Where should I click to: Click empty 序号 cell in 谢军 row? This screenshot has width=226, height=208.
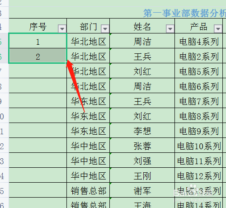(x=38, y=190)
